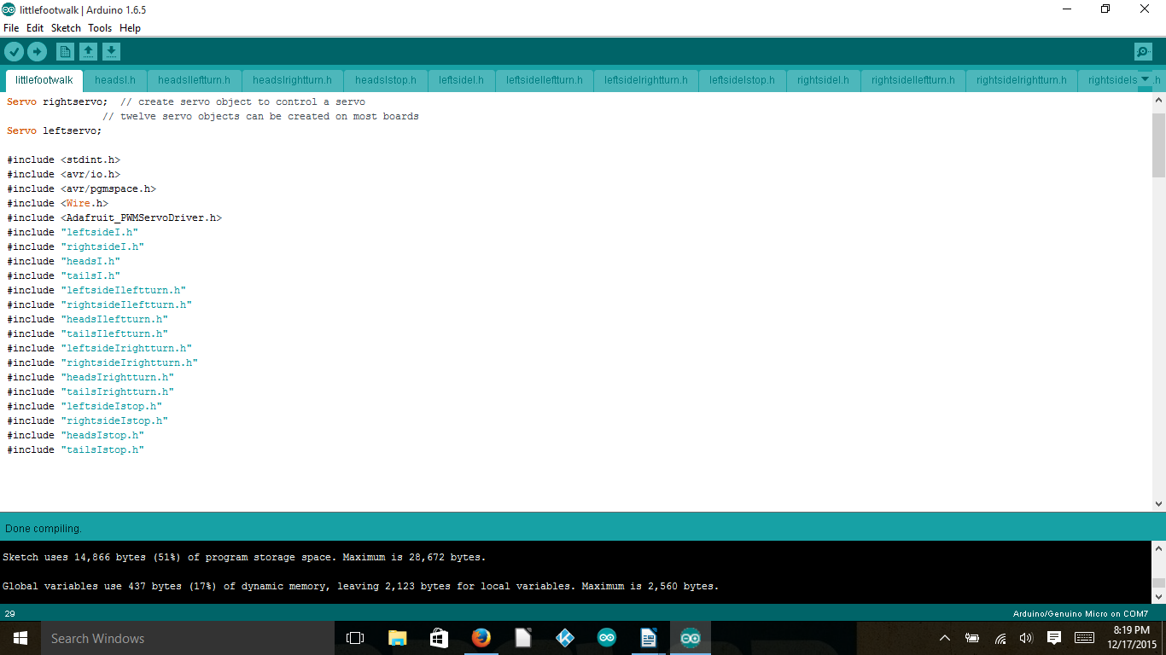
Task: Click the "rightsideIrightturn.h" include line
Action: [102, 362]
